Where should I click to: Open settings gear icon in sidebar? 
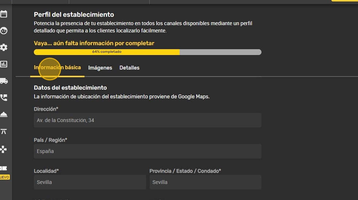pyautogui.click(x=4, y=47)
